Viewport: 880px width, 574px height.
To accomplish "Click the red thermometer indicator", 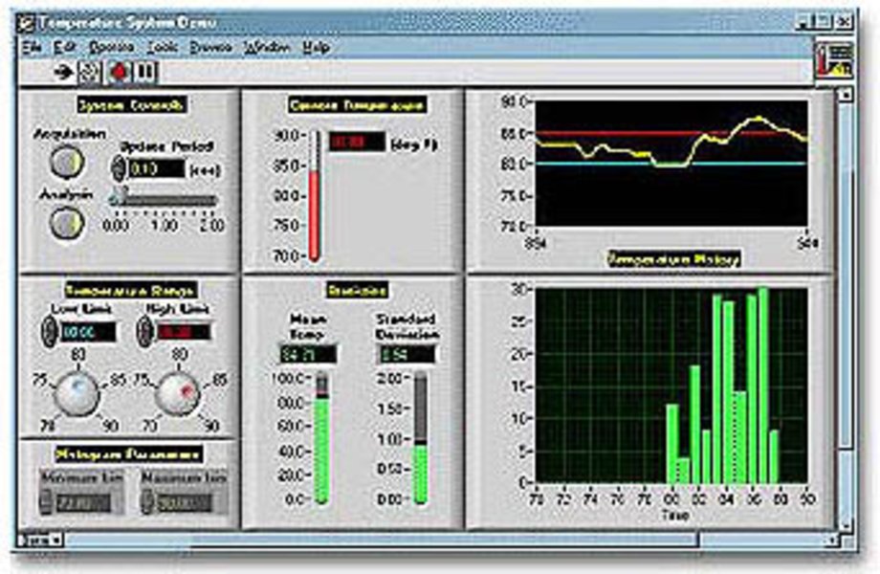I will [x=315, y=196].
